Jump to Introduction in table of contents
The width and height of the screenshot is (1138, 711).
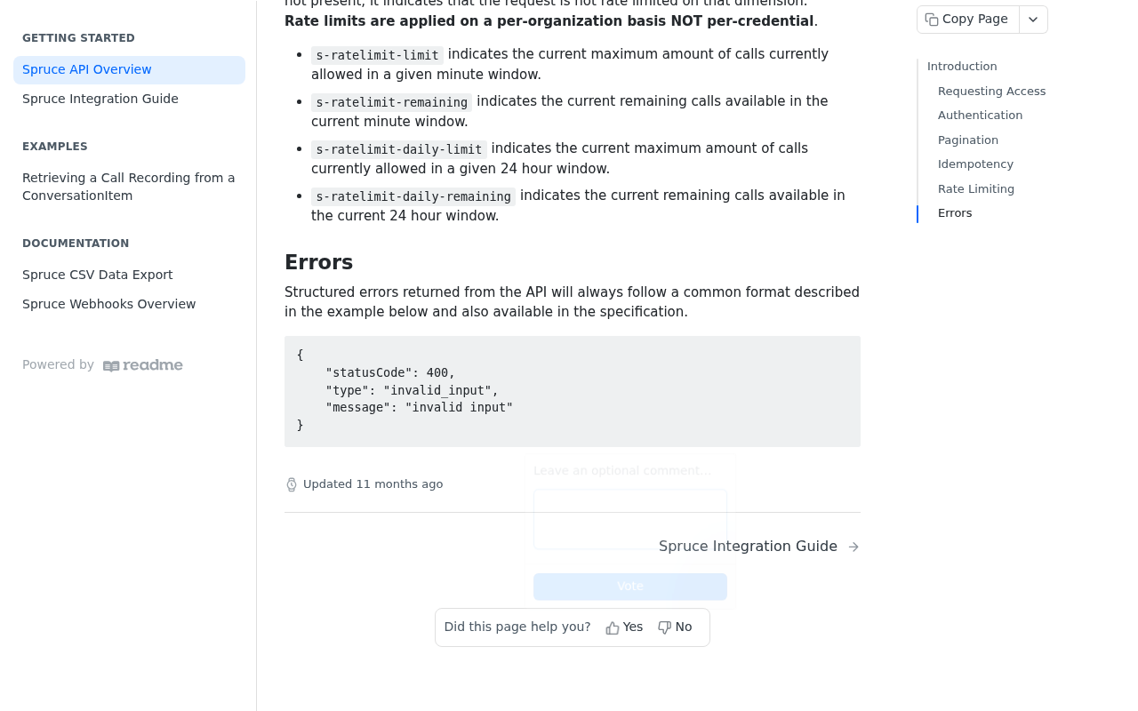pyautogui.click(x=962, y=67)
